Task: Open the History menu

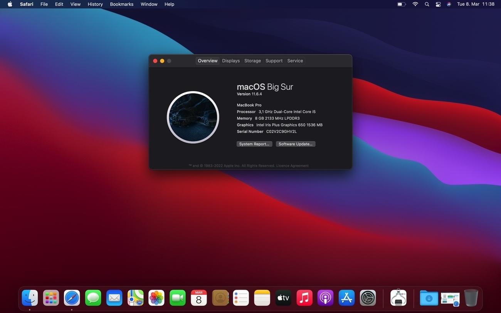Action: pos(95,4)
